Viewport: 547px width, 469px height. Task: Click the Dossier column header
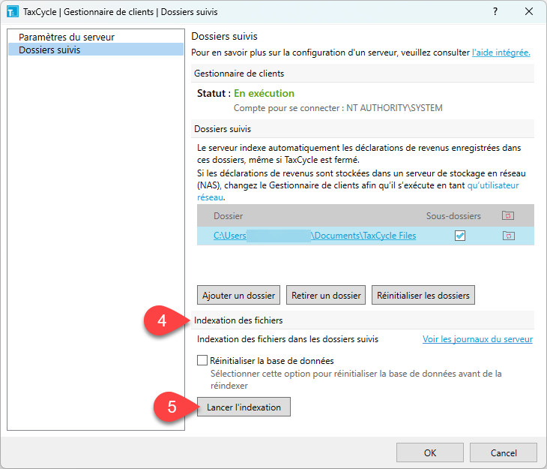229,215
